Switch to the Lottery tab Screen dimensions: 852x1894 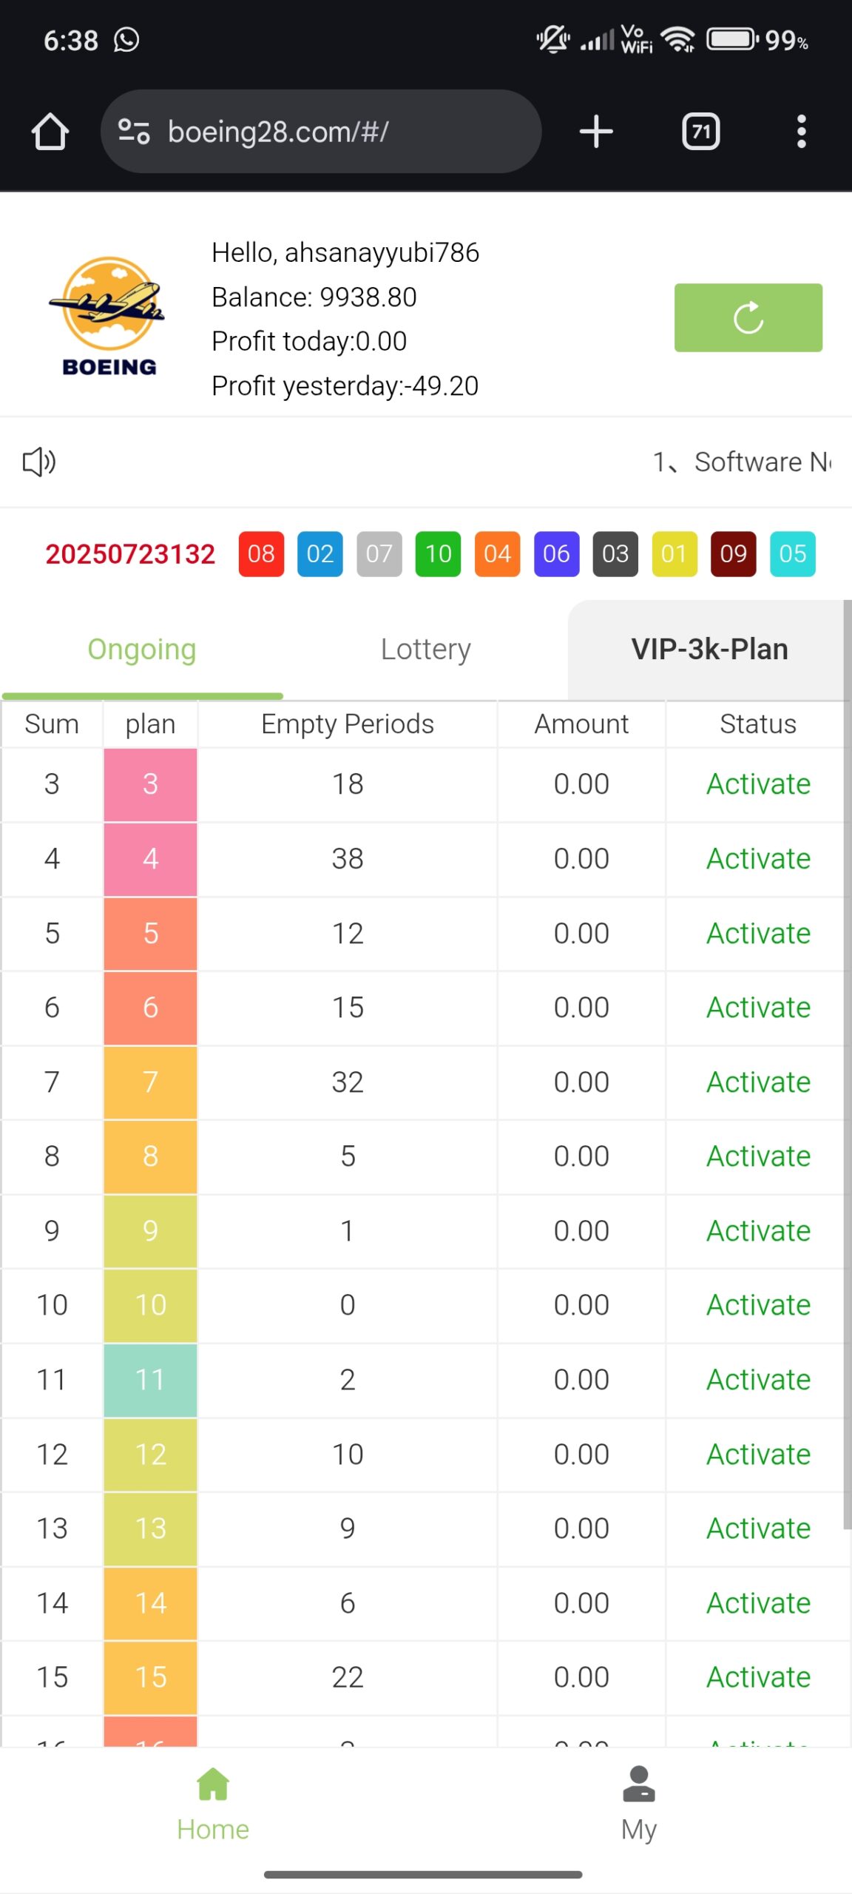pos(425,649)
